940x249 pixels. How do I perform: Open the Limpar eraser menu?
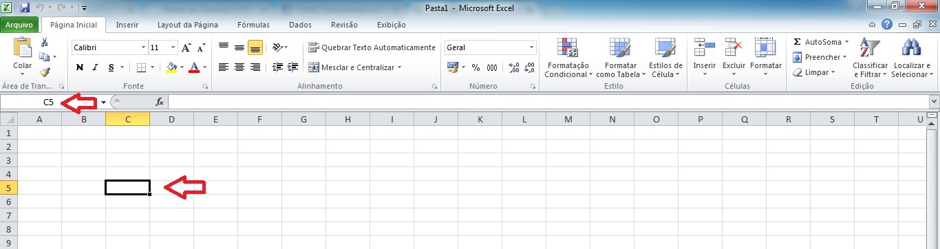click(x=813, y=72)
